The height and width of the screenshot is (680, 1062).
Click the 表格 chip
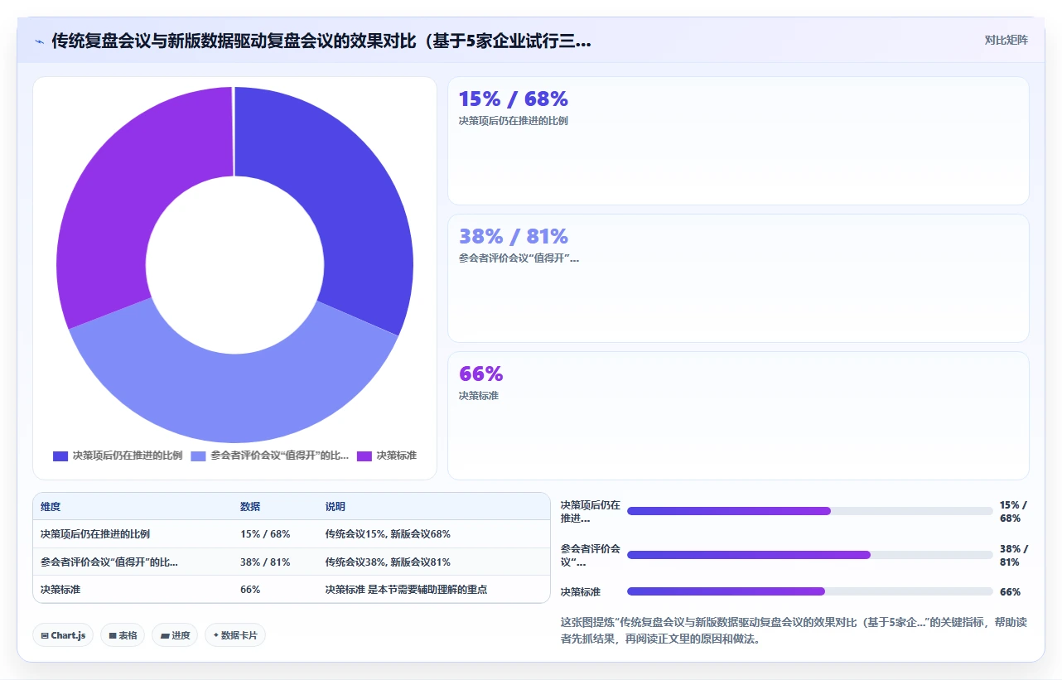click(x=123, y=635)
